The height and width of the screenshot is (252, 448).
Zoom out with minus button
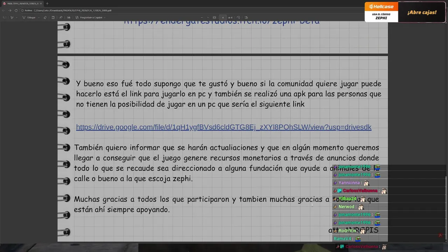coord(202,17)
